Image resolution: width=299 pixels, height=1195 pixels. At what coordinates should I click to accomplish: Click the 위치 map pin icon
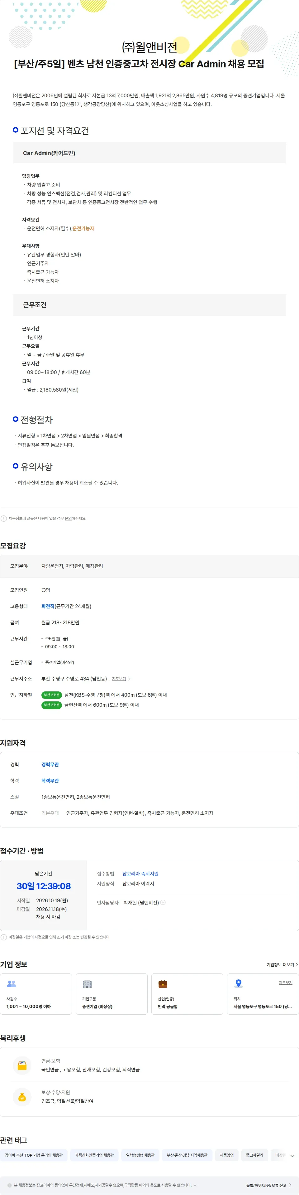click(x=238, y=983)
